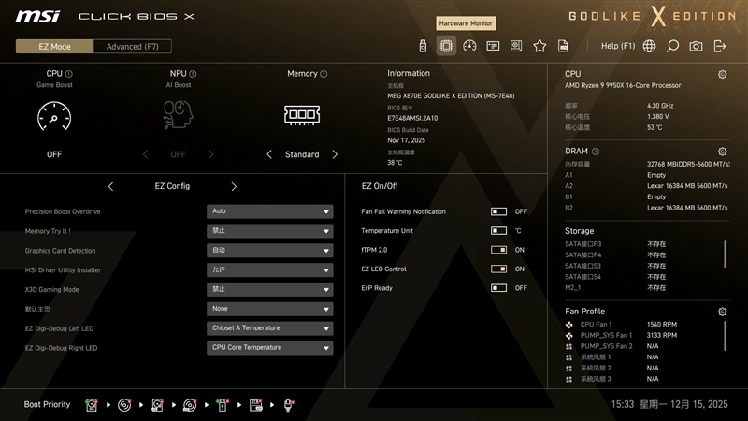Click the NPU AI Boost head icon
The image size is (748, 421).
click(178, 114)
